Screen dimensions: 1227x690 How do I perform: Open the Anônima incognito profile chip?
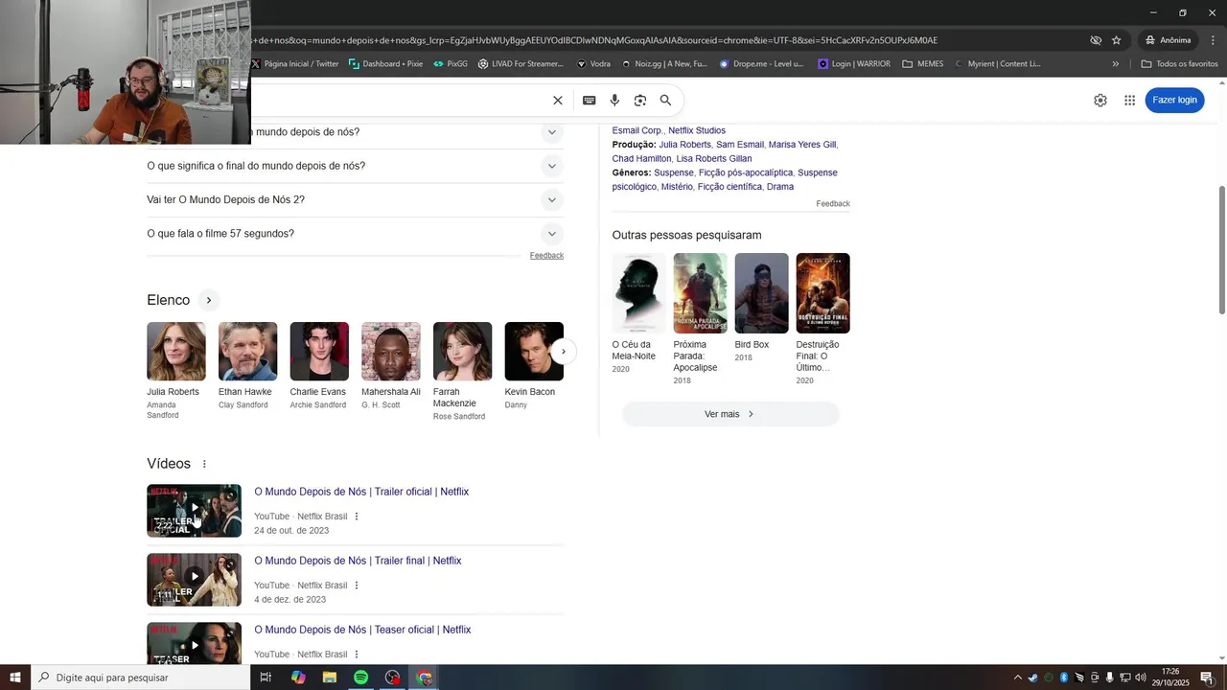(x=1169, y=40)
